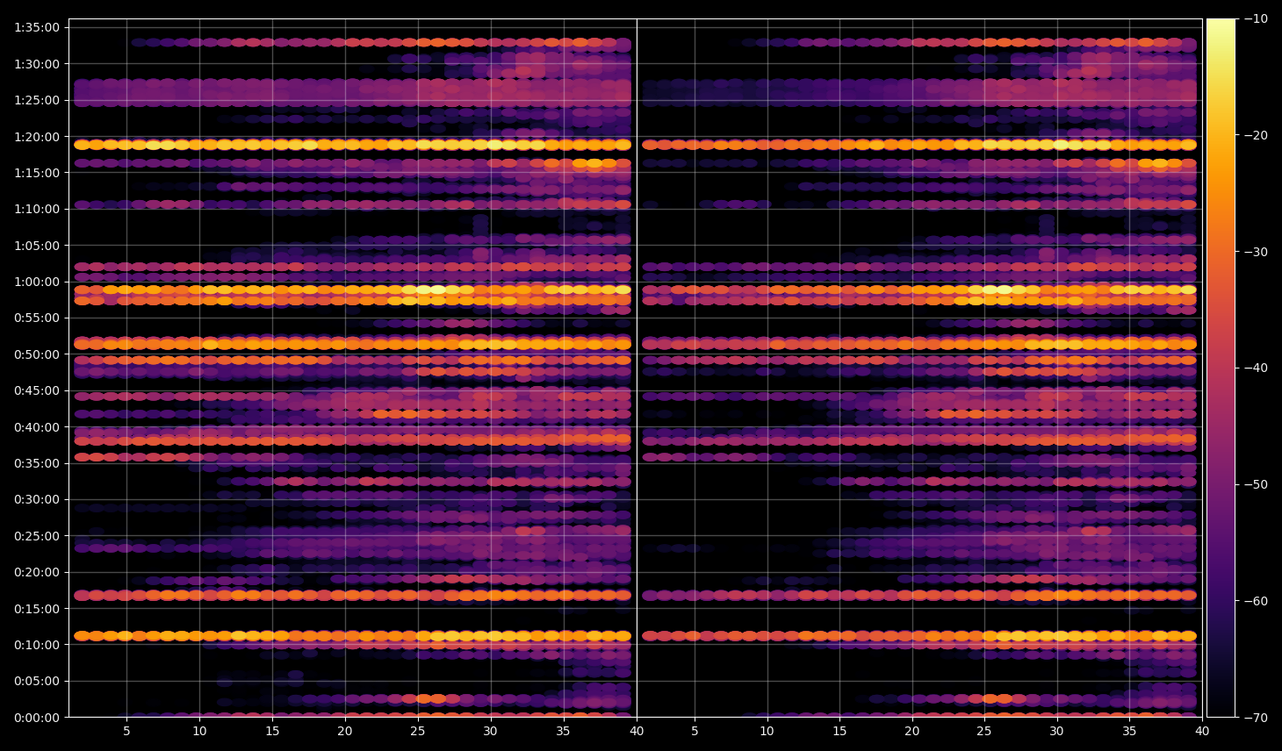Click x-axis label 5 under the right plot
Screen dimensions: 1282x751
click(x=695, y=732)
